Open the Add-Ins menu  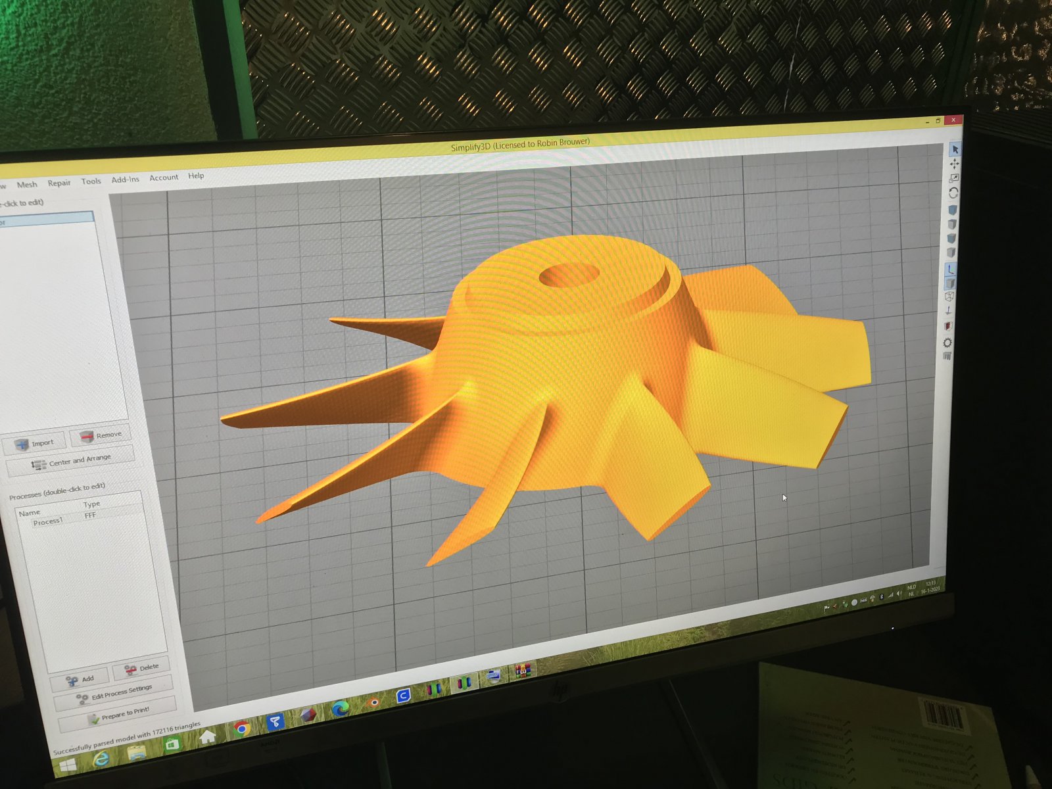(125, 179)
